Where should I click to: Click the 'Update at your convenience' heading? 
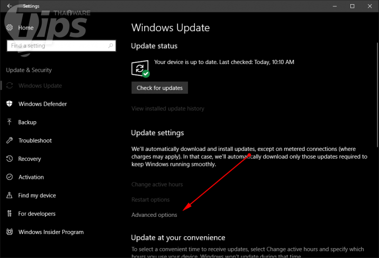tap(178, 238)
